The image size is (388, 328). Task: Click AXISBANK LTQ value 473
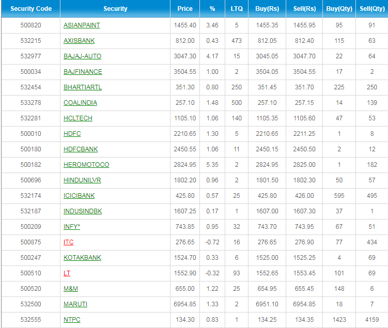click(237, 41)
